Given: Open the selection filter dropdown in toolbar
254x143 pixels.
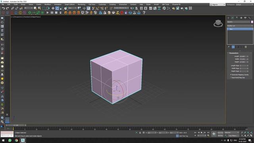Looking at the screenshot, I should coord(28,8).
